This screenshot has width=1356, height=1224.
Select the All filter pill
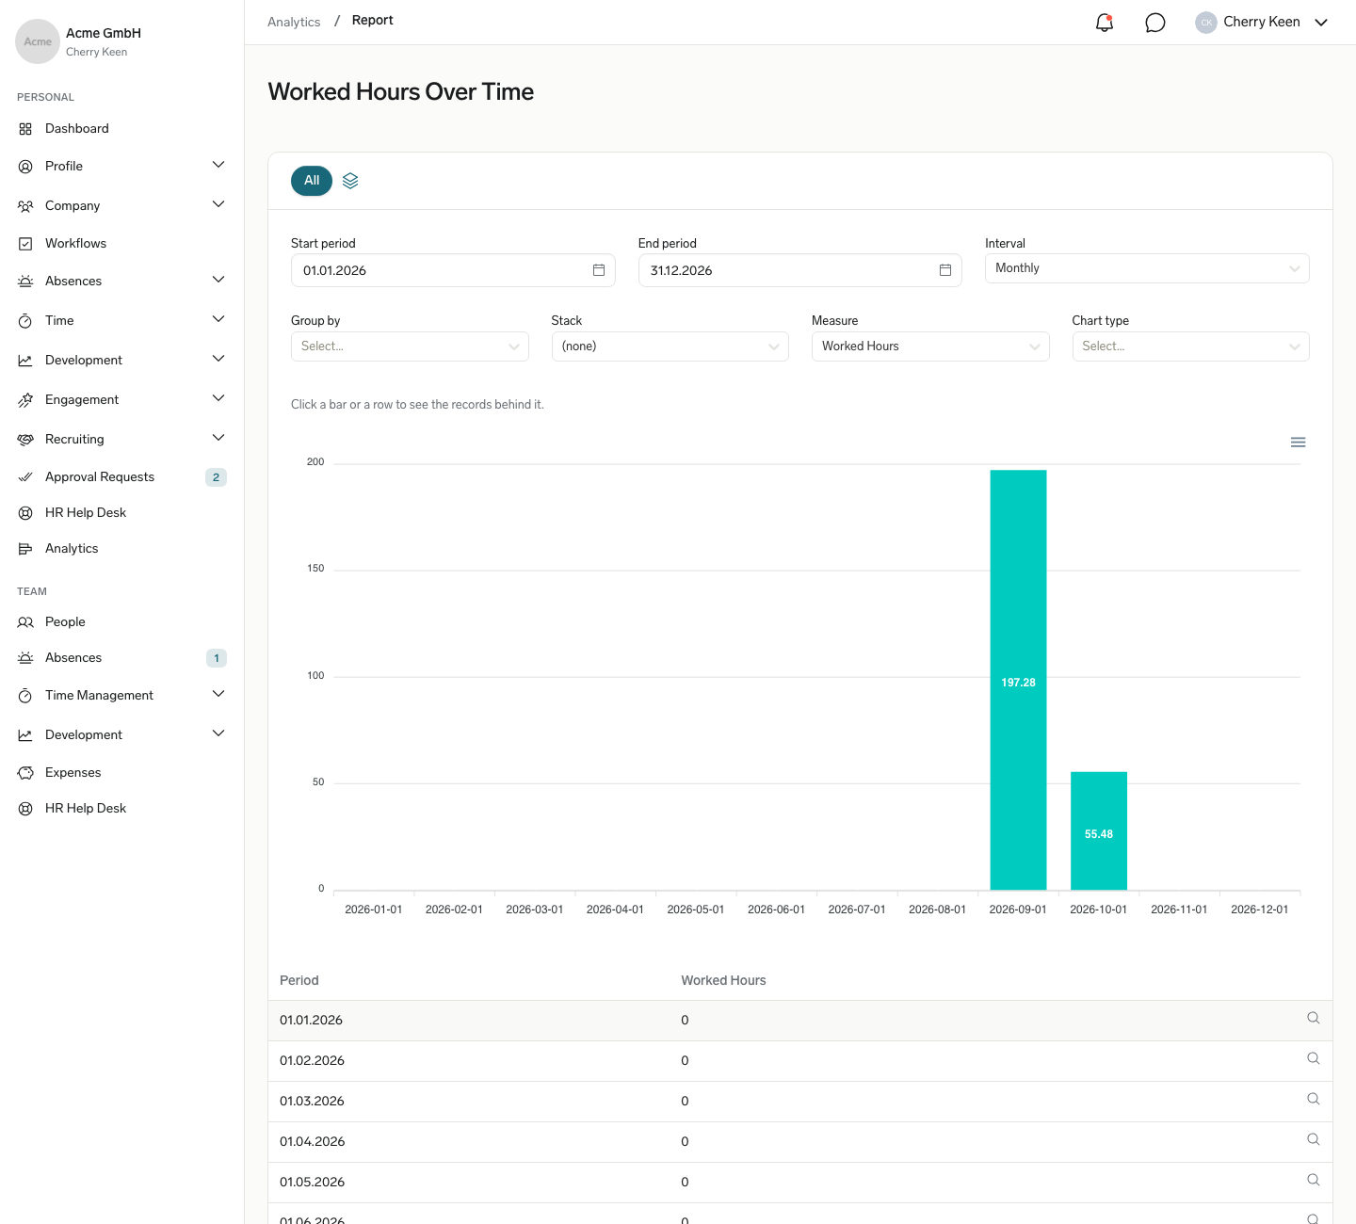pos(312,181)
